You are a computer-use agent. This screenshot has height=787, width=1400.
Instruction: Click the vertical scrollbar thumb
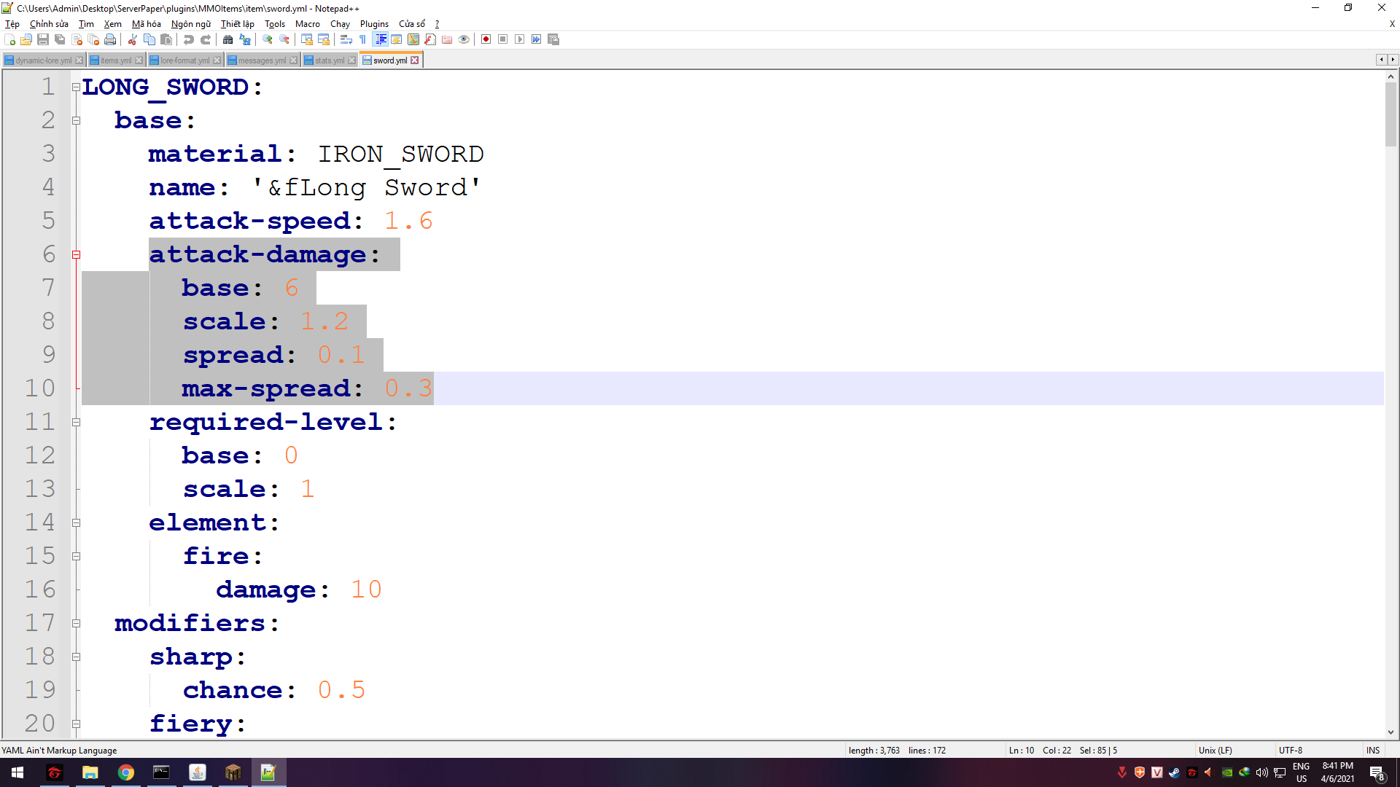point(1391,113)
